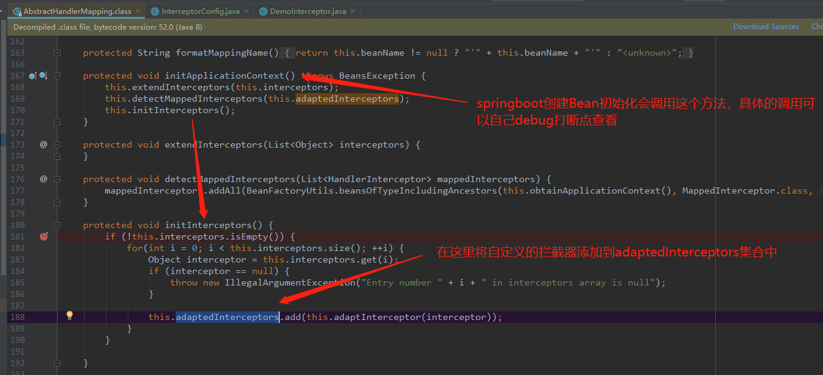Click the Download Sources link
Screen dimensions: 823x375
pyautogui.click(x=765, y=26)
